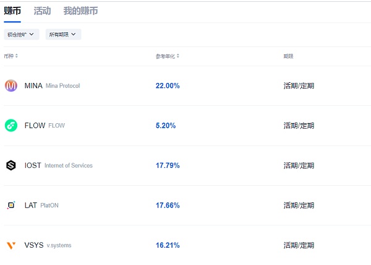
Task: Click the 期限 column header
Action: click(288, 56)
